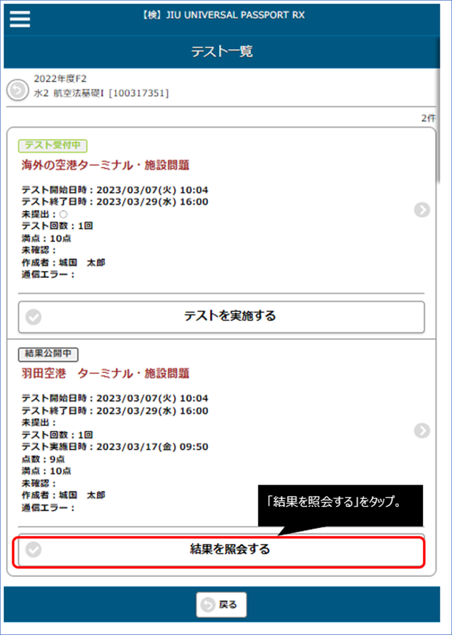Click the circular back icon beside 2022年度F2
The height and width of the screenshot is (635, 452).
pos(17,89)
